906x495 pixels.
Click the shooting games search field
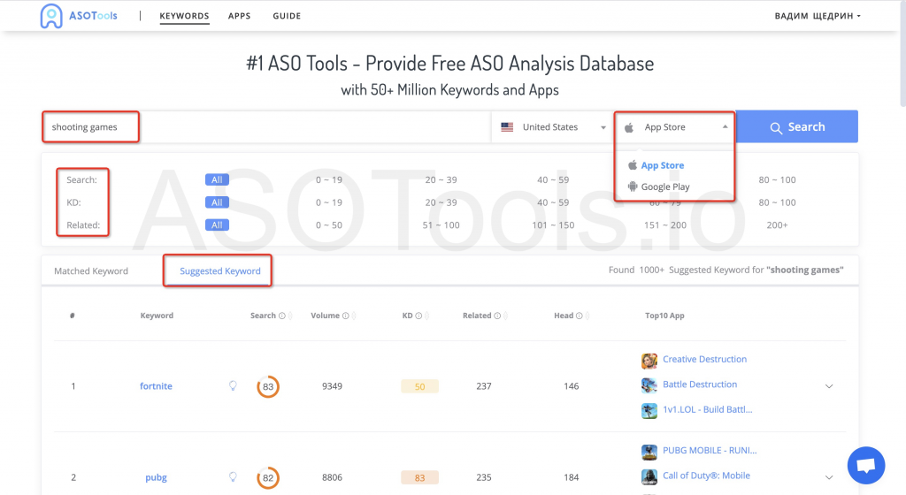coord(265,127)
